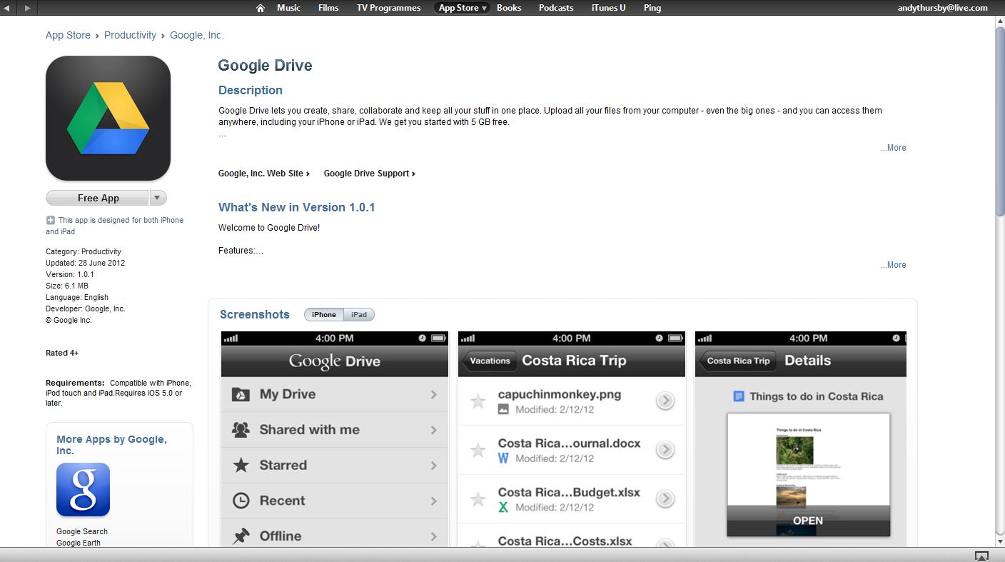Click the "Size: 6.1 MB" text

(x=67, y=286)
